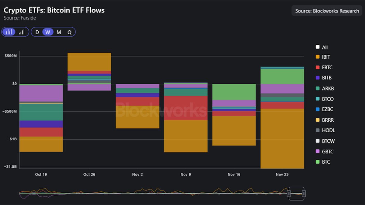Select the W weekly interval option
Viewport: 365px width, 205px height.
[48, 32]
